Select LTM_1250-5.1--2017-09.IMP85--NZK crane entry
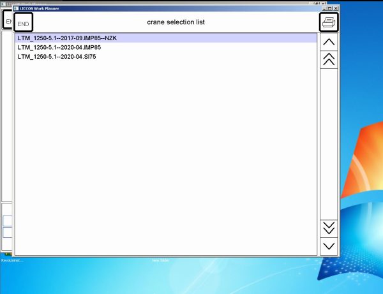 pos(166,38)
